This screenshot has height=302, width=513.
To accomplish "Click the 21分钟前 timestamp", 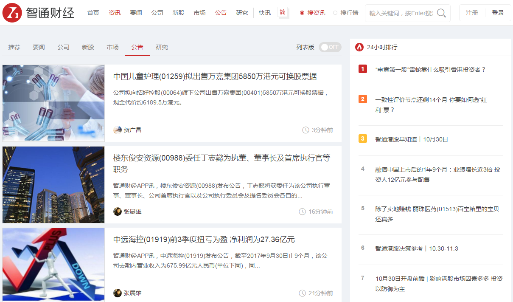I will point(321,293).
